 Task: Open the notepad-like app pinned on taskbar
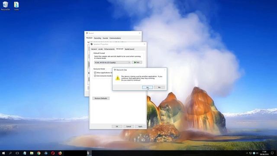[x=25, y=153]
